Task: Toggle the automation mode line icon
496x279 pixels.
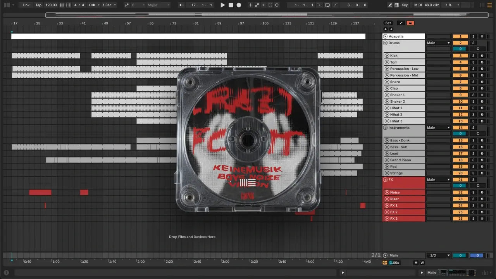Action: click(x=401, y=23)
